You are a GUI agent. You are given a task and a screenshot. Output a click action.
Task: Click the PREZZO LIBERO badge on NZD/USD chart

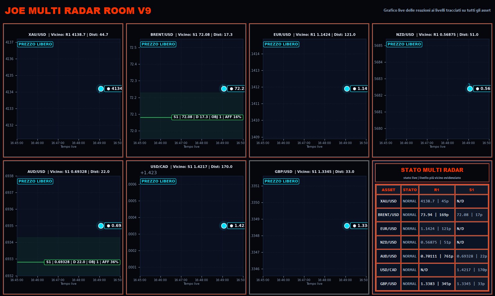point(404,44)
